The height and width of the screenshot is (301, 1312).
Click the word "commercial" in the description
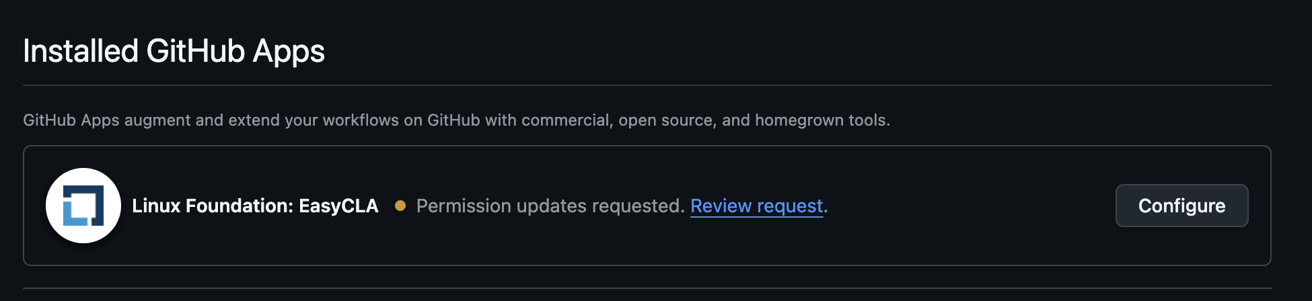pyautogui.click(x=566, y=120)
